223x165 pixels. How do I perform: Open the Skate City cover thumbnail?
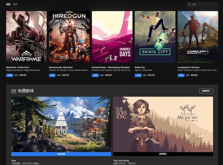tap(155, 37)
